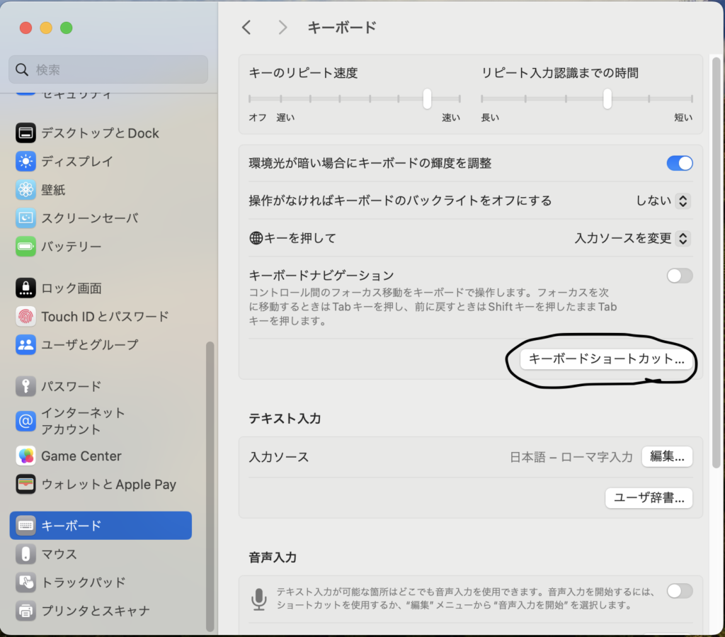Select マウス in the sidebar
Image resolution: width=725 pixels, height=637 pixels.
click(59, 554)
